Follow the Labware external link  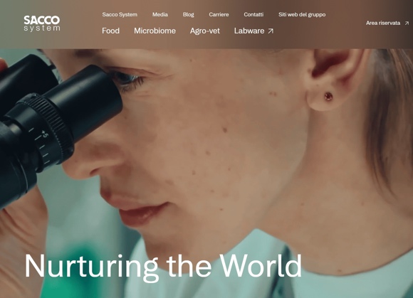253,31
